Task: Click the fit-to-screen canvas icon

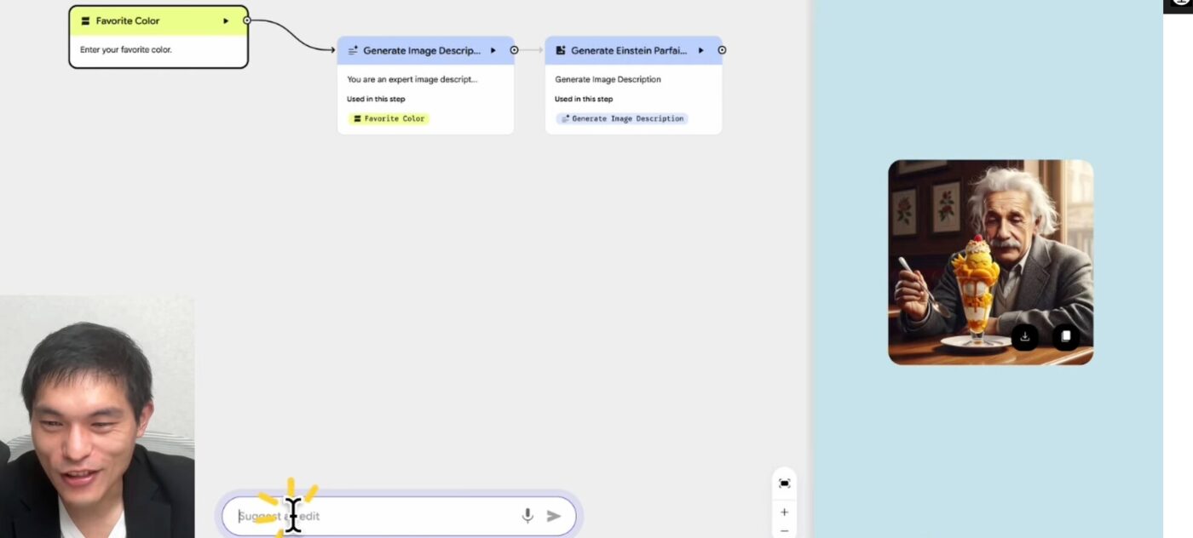Action: point(784,484)
